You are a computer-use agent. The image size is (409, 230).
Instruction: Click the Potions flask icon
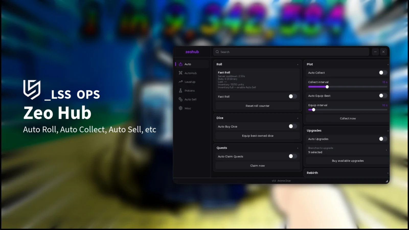pyautogui.click(x=180, y=90)
